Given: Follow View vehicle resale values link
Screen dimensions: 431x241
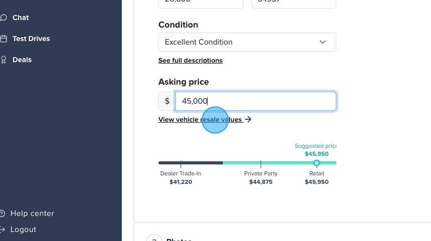Looking at the screenshot, I should coord(200,120).
